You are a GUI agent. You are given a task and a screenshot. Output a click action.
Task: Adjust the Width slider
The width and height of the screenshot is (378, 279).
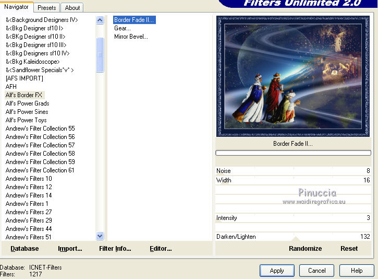[293, 180]
